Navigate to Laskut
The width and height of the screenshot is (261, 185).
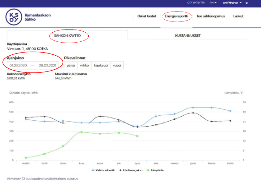tap(238, 16)
